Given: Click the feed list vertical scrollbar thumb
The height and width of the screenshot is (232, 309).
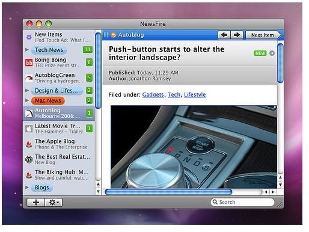Looking at the screenshot, I should click(x=98, y=70).
